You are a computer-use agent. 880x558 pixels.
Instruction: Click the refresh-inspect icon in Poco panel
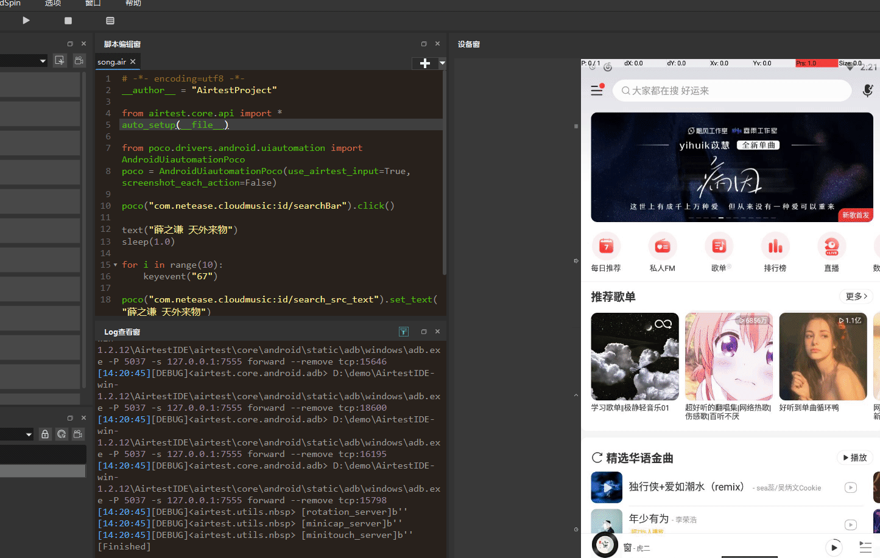[x=62, y=434]
